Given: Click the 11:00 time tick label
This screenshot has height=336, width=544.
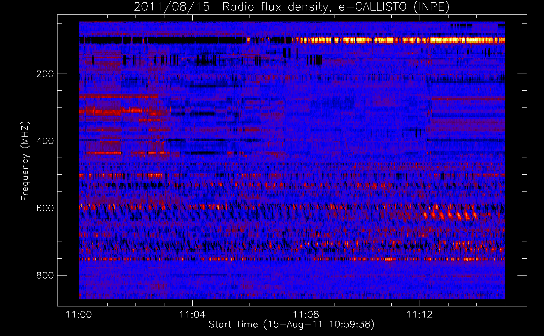Looking at the screenshot, I should [79, 314].
